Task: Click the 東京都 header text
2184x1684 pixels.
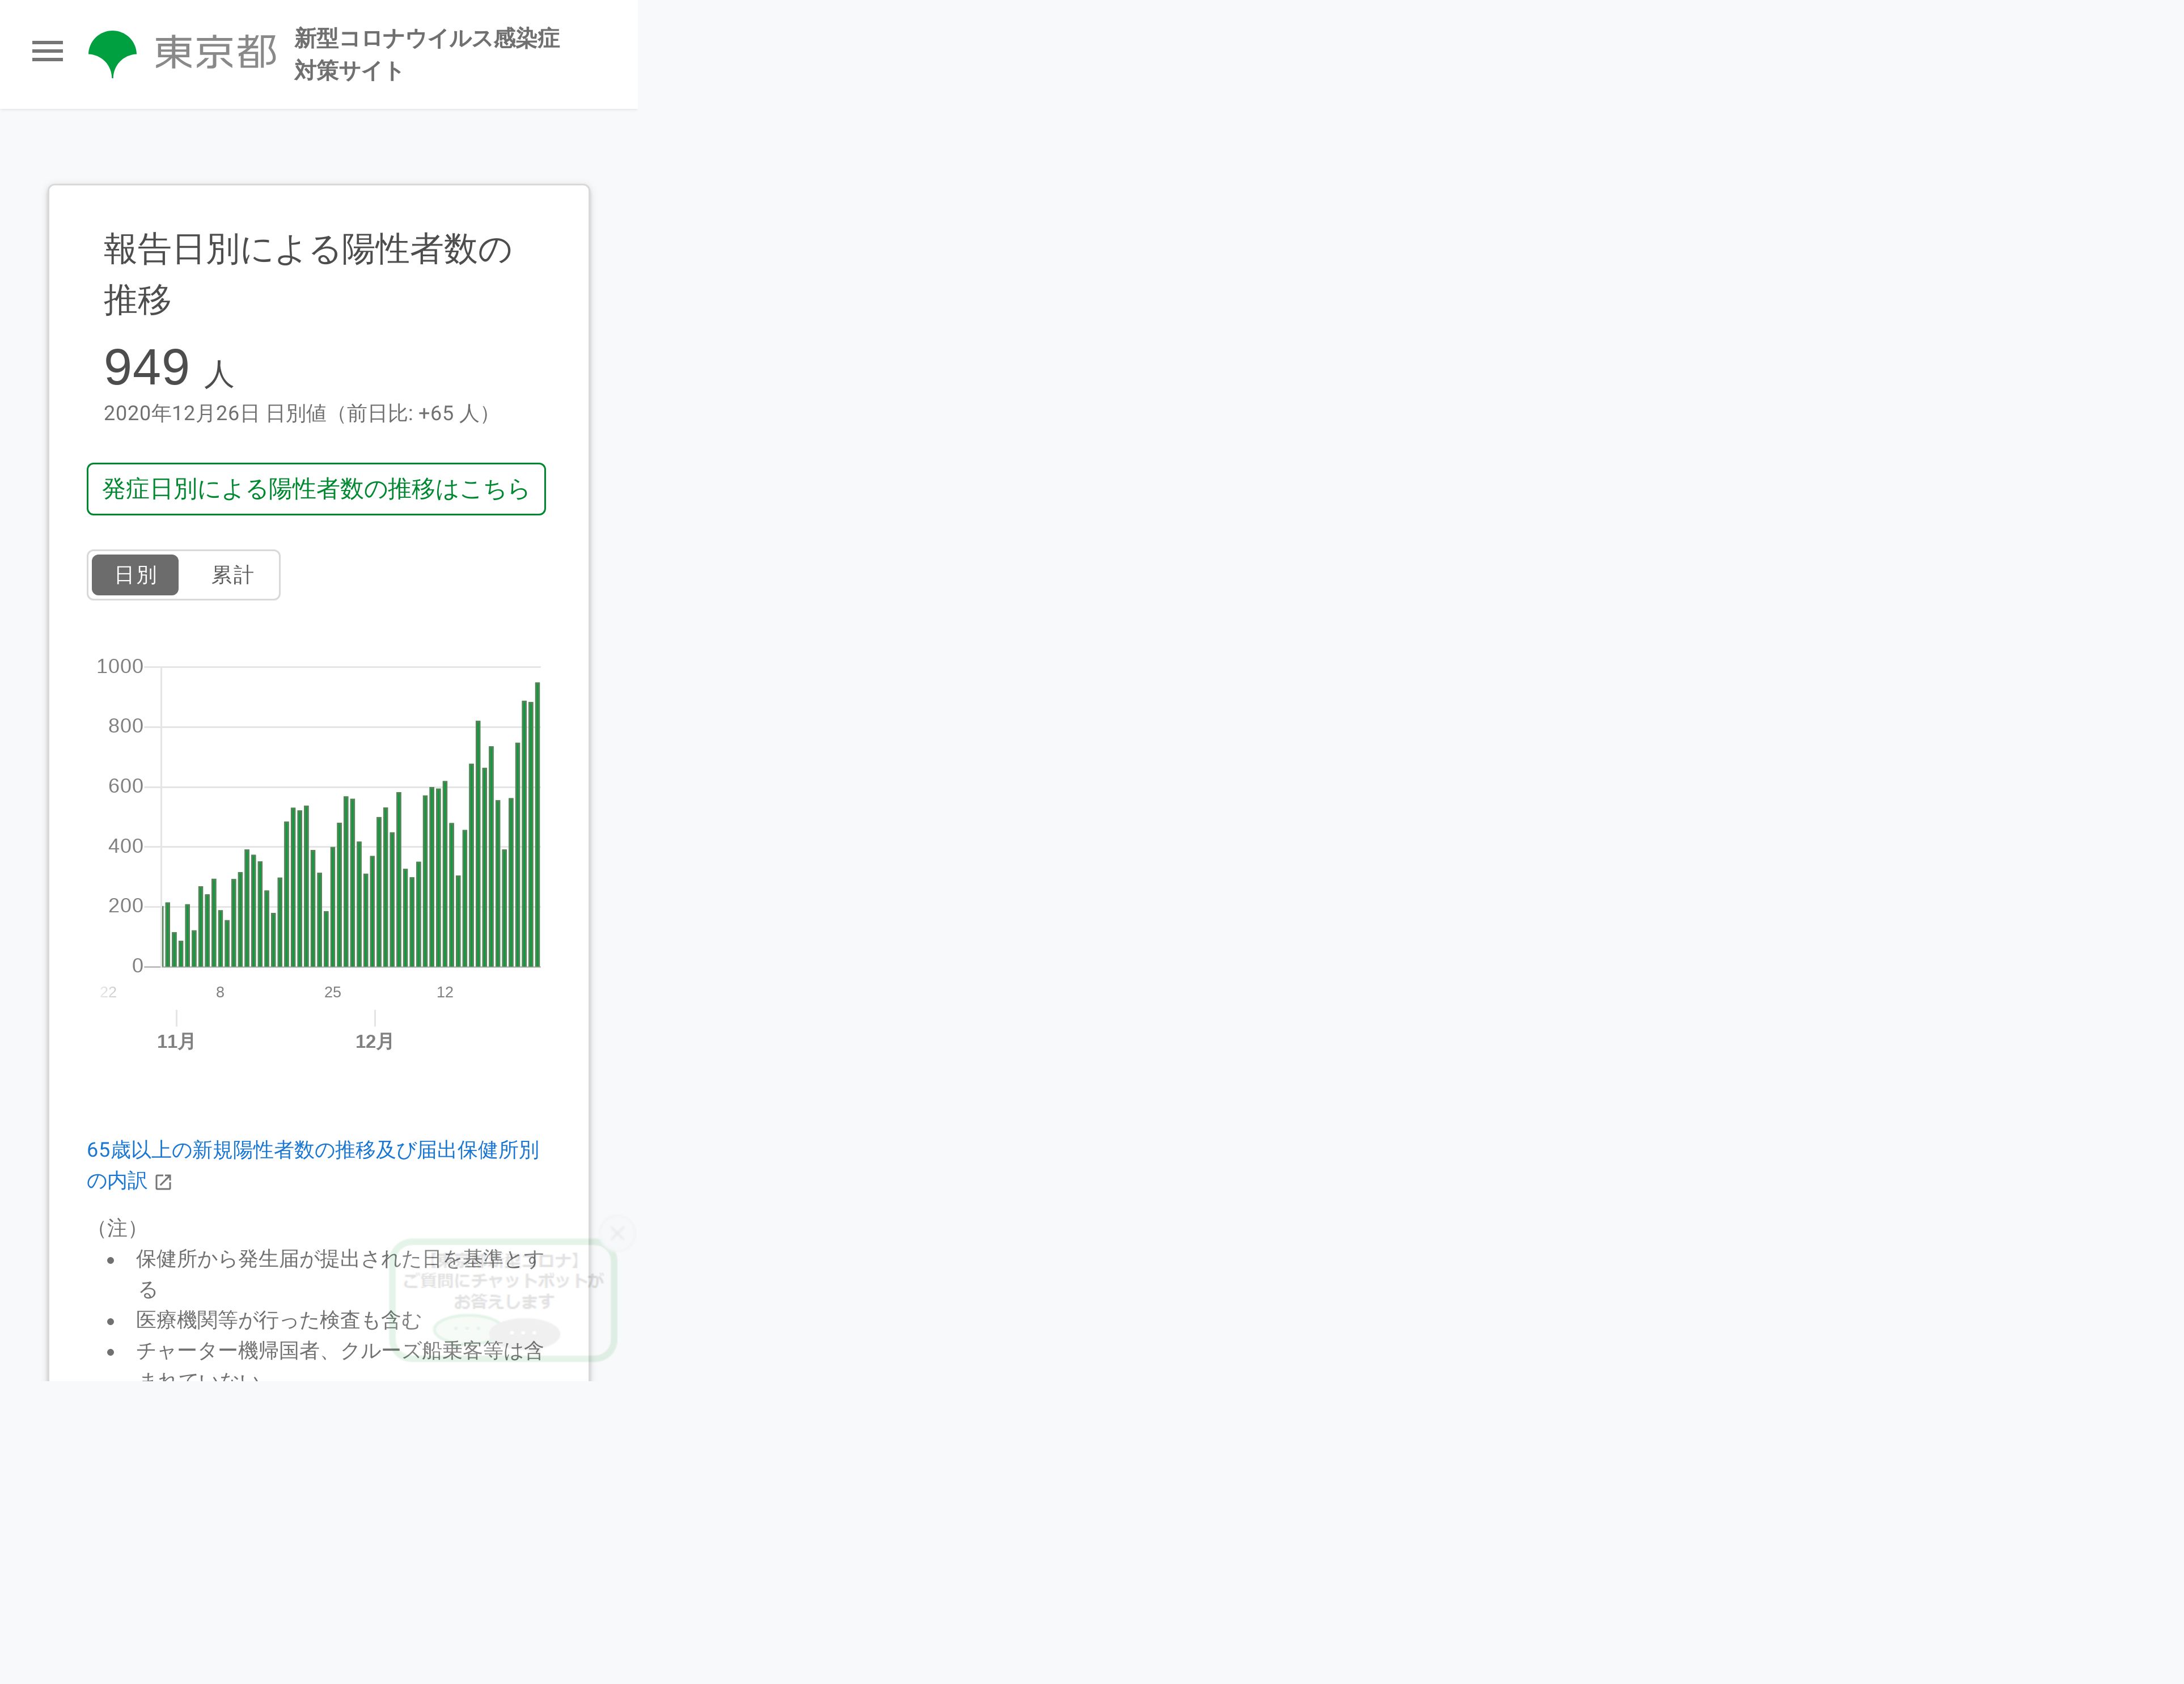Action: [x=215, y=53]
